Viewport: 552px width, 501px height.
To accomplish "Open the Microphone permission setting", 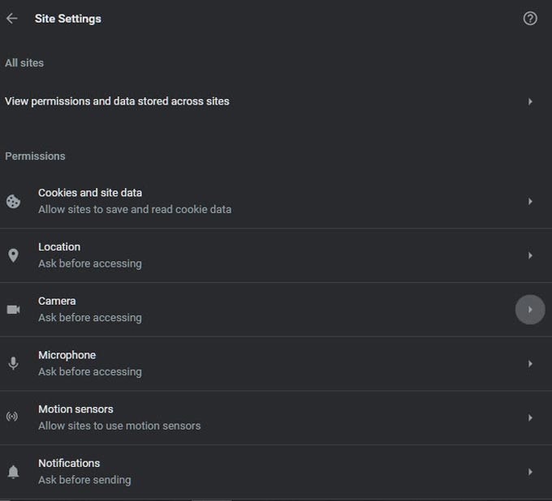I will coord(276,364).
